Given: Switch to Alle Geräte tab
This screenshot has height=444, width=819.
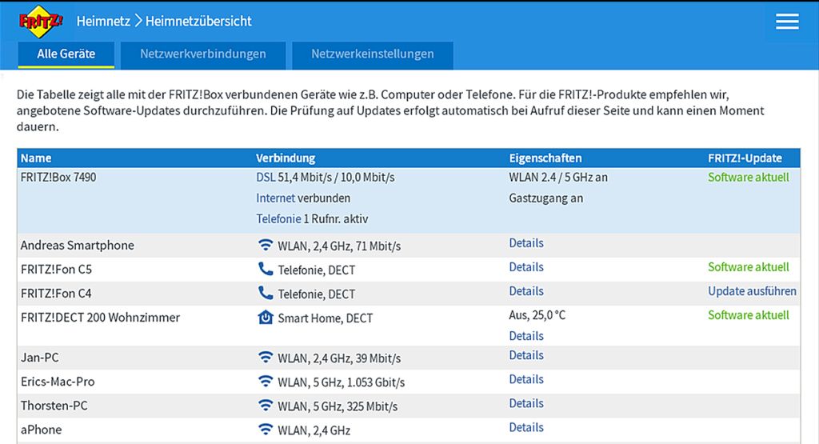Looking at the screenshot, I should 66,54.
